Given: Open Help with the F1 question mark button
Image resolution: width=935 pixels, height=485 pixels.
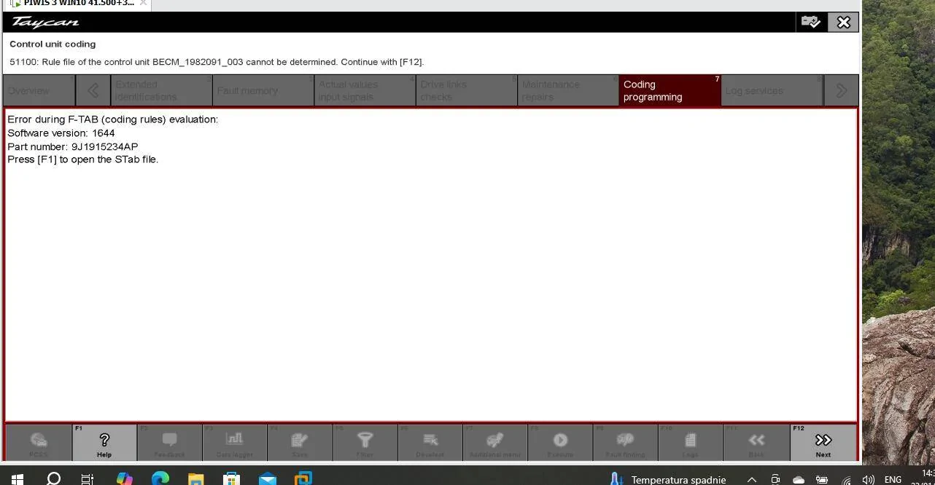Looking at the screenshot, I should click(x=104, y=442).
